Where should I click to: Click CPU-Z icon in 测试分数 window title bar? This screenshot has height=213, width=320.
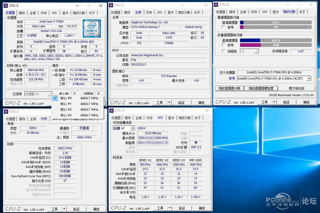click(x=216, y=5)
